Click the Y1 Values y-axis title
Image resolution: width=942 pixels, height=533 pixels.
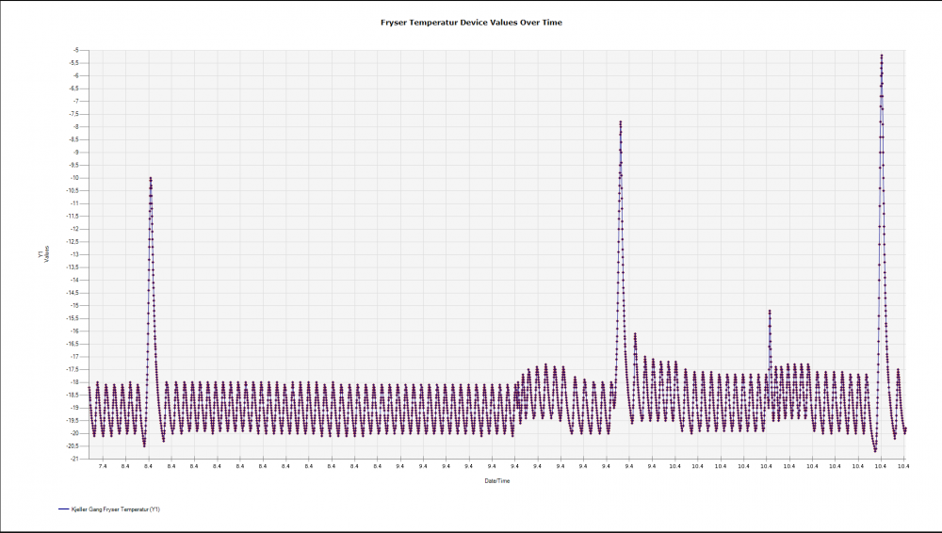tap(43, 254)
